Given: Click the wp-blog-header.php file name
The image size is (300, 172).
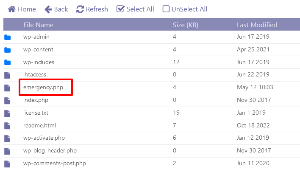Looking at the screenshot, I should (x=50, y=150).
